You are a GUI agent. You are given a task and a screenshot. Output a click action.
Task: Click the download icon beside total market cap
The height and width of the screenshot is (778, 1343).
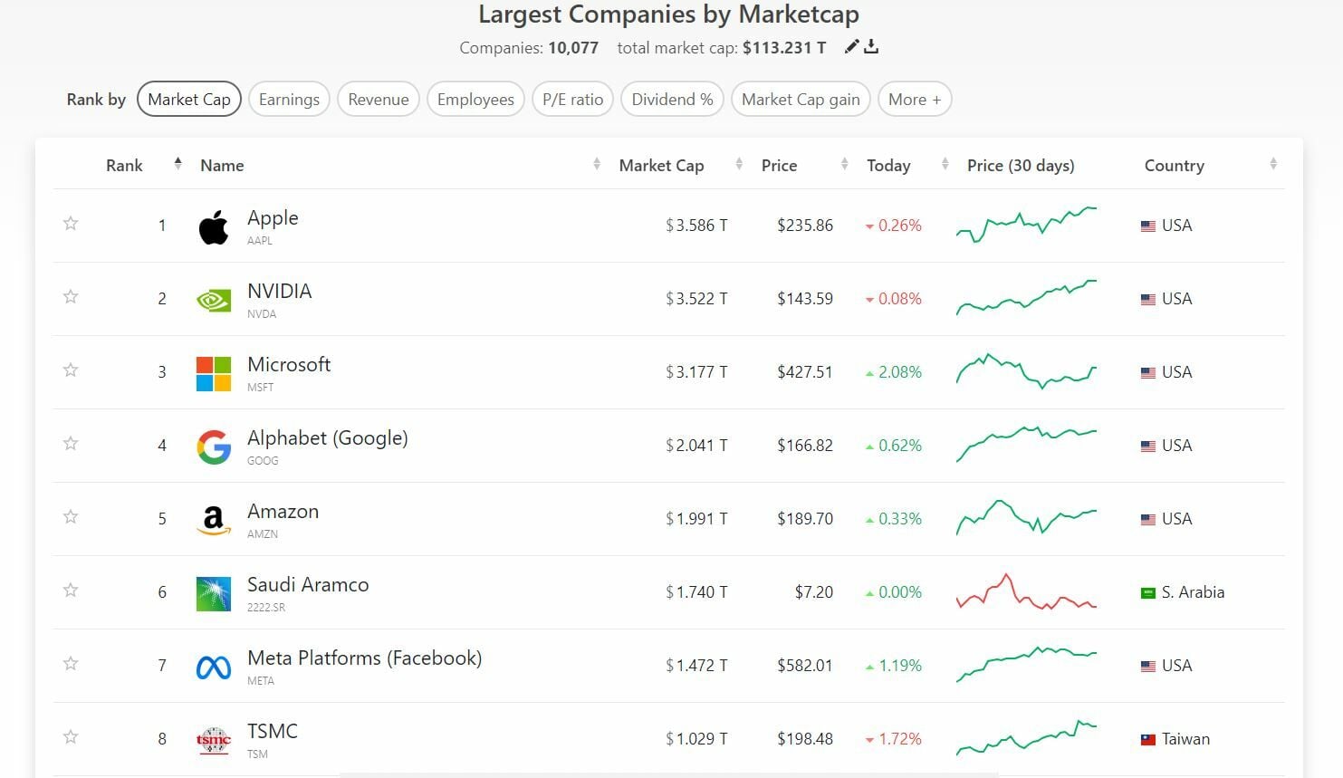tap(871, 47)
